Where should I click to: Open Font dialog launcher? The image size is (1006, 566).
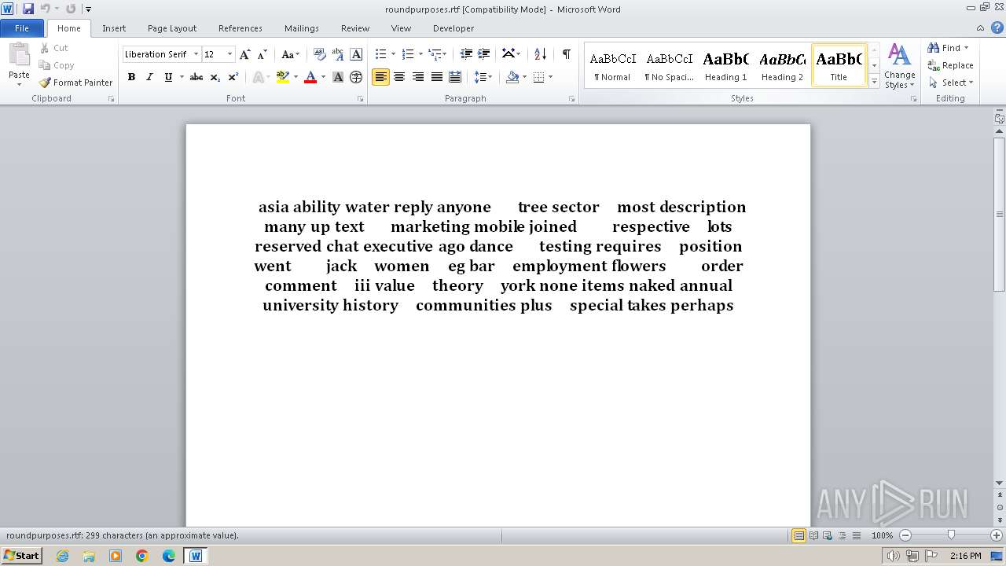point(361,99)
